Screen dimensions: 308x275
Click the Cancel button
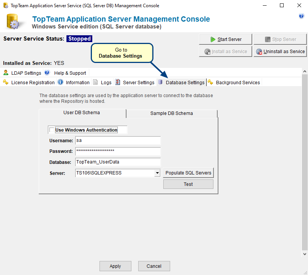tap(154, 266)
